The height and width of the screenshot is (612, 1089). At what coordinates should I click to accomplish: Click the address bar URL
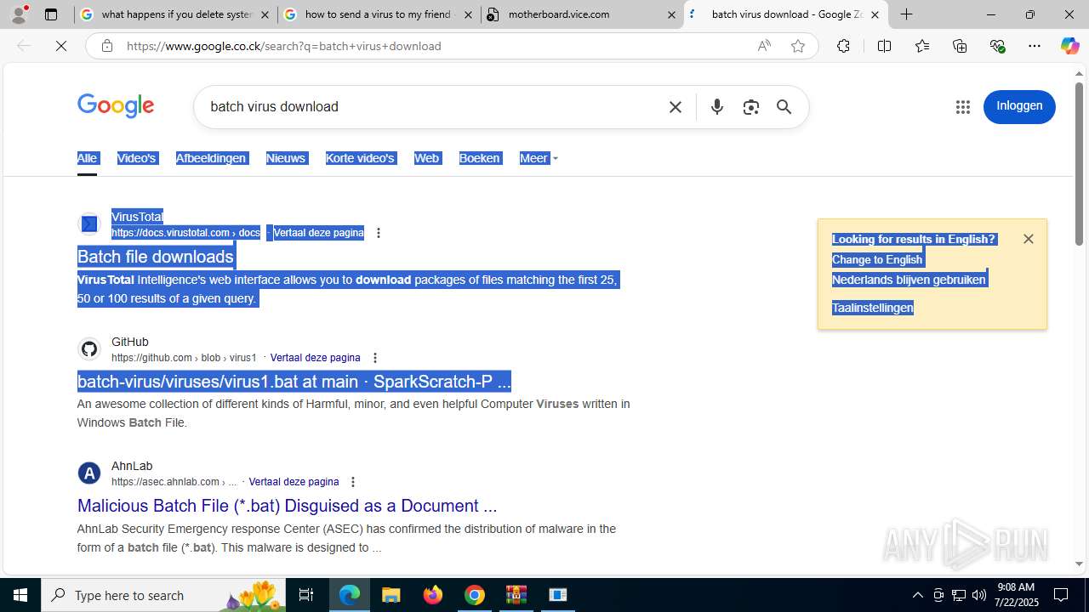284,46
